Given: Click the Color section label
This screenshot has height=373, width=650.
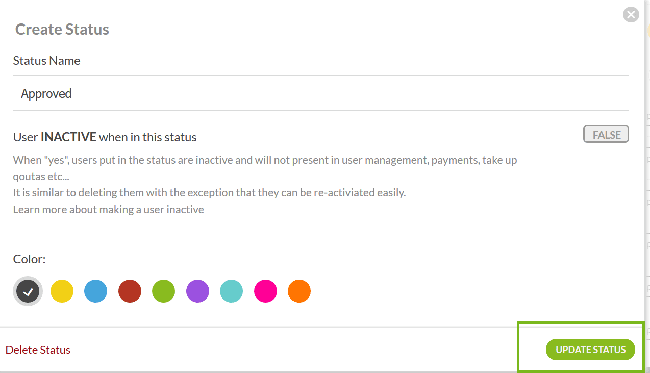Looking at the screenshot, I should pos(29,259).
